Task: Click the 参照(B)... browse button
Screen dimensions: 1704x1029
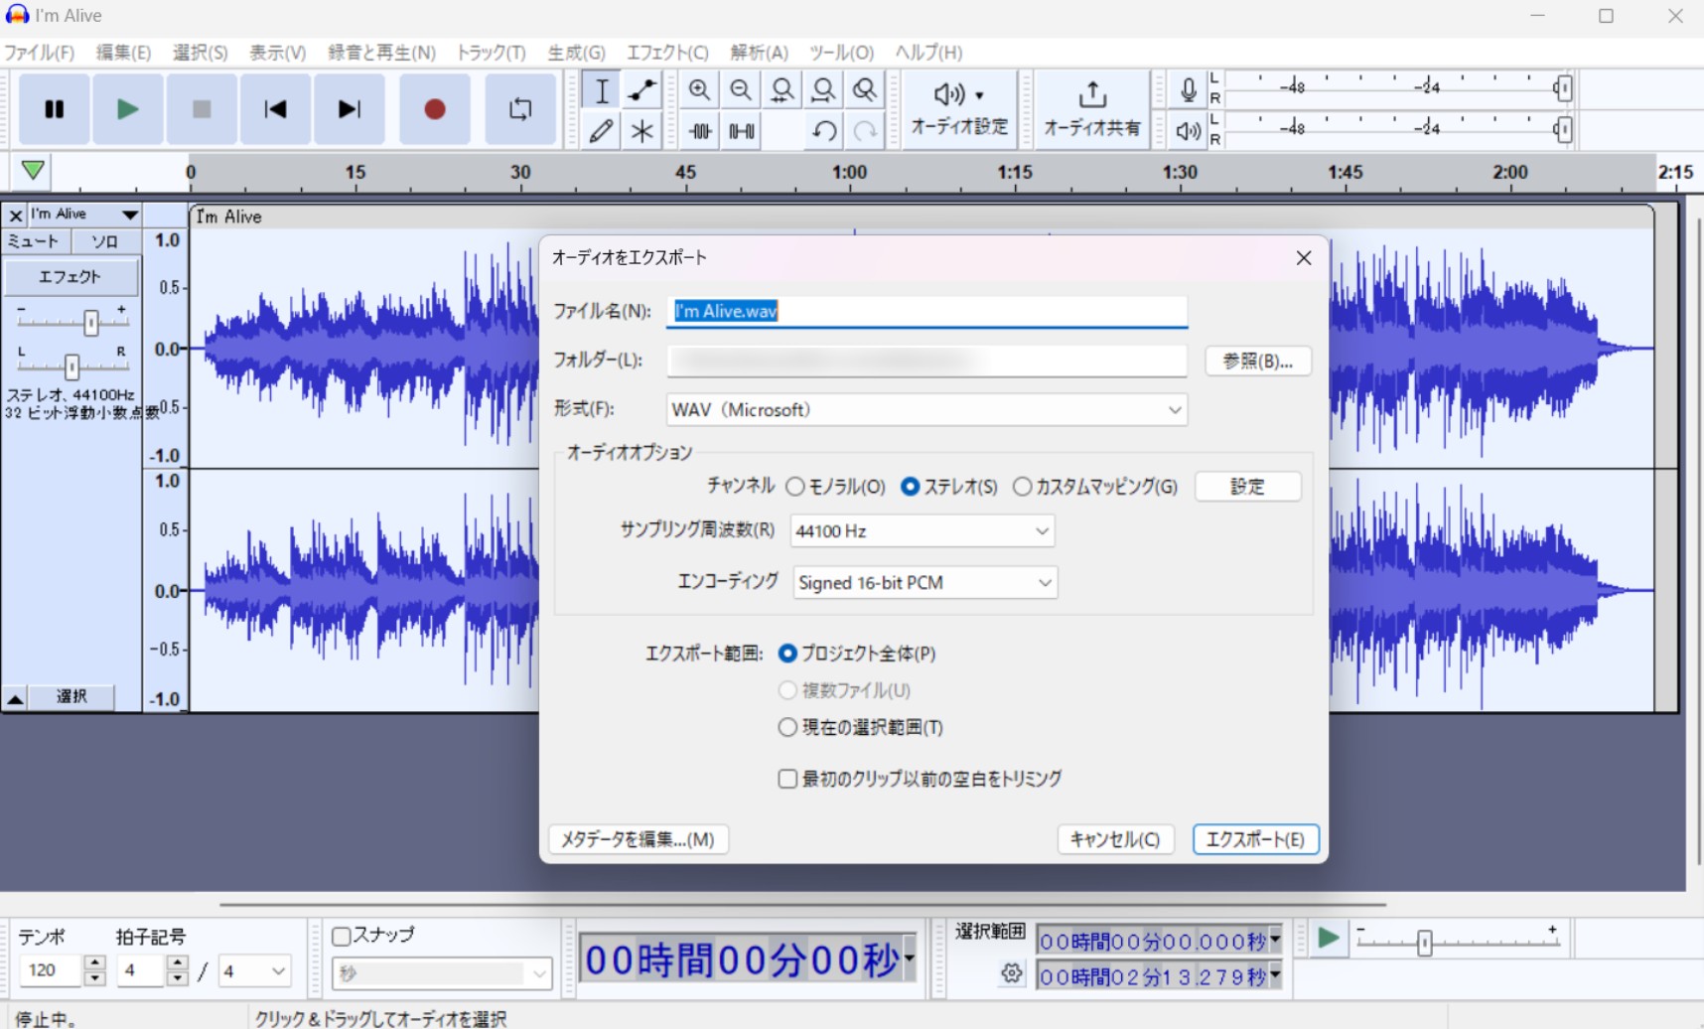Action: click(1258, 361)
